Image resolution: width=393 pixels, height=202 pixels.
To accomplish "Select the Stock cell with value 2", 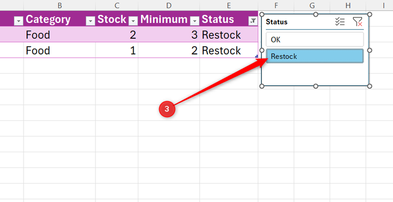I will pos(117,35).
